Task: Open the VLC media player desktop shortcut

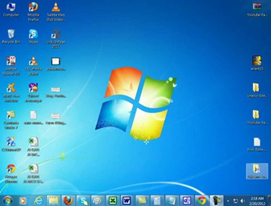Action: click(x=33, y=66)
